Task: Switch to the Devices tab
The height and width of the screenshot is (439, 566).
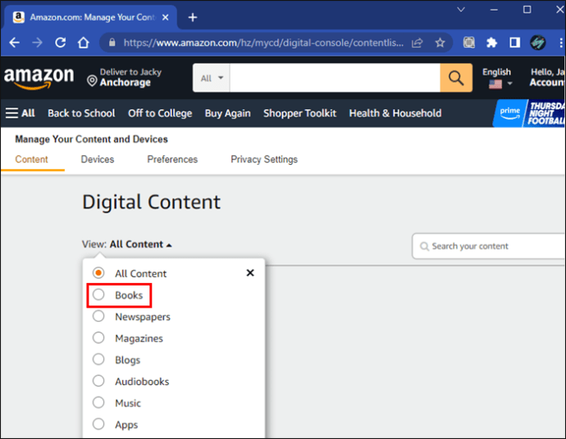Action: 98,159
